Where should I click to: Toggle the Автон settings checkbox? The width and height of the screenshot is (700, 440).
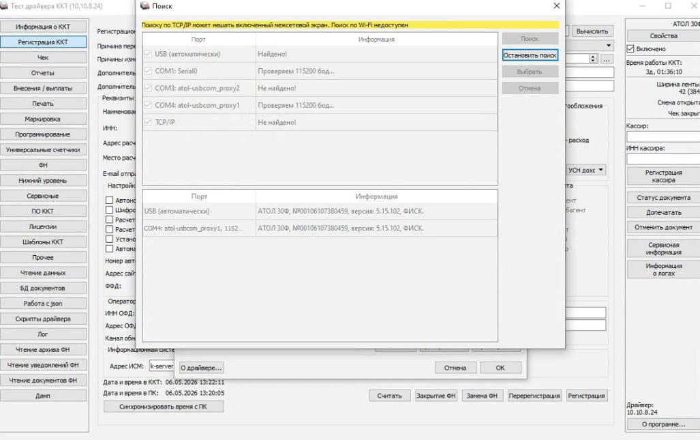tap(109, 200)
